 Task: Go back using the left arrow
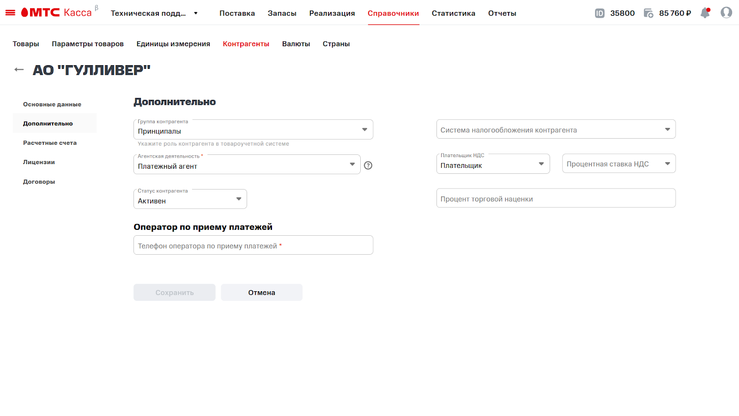(x=19, y=70)
